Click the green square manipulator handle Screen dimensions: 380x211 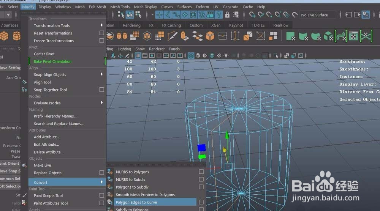202,157
